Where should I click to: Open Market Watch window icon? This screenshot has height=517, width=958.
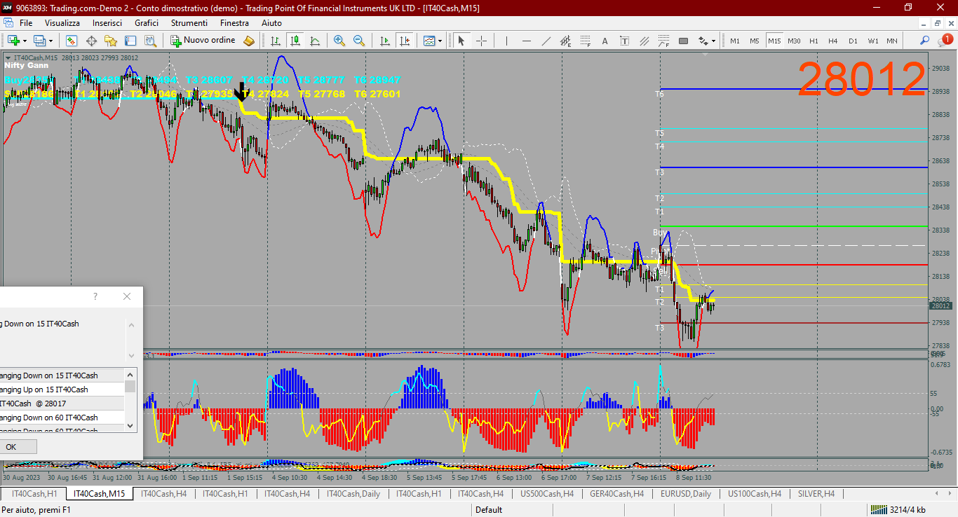(x=72, y=41)
